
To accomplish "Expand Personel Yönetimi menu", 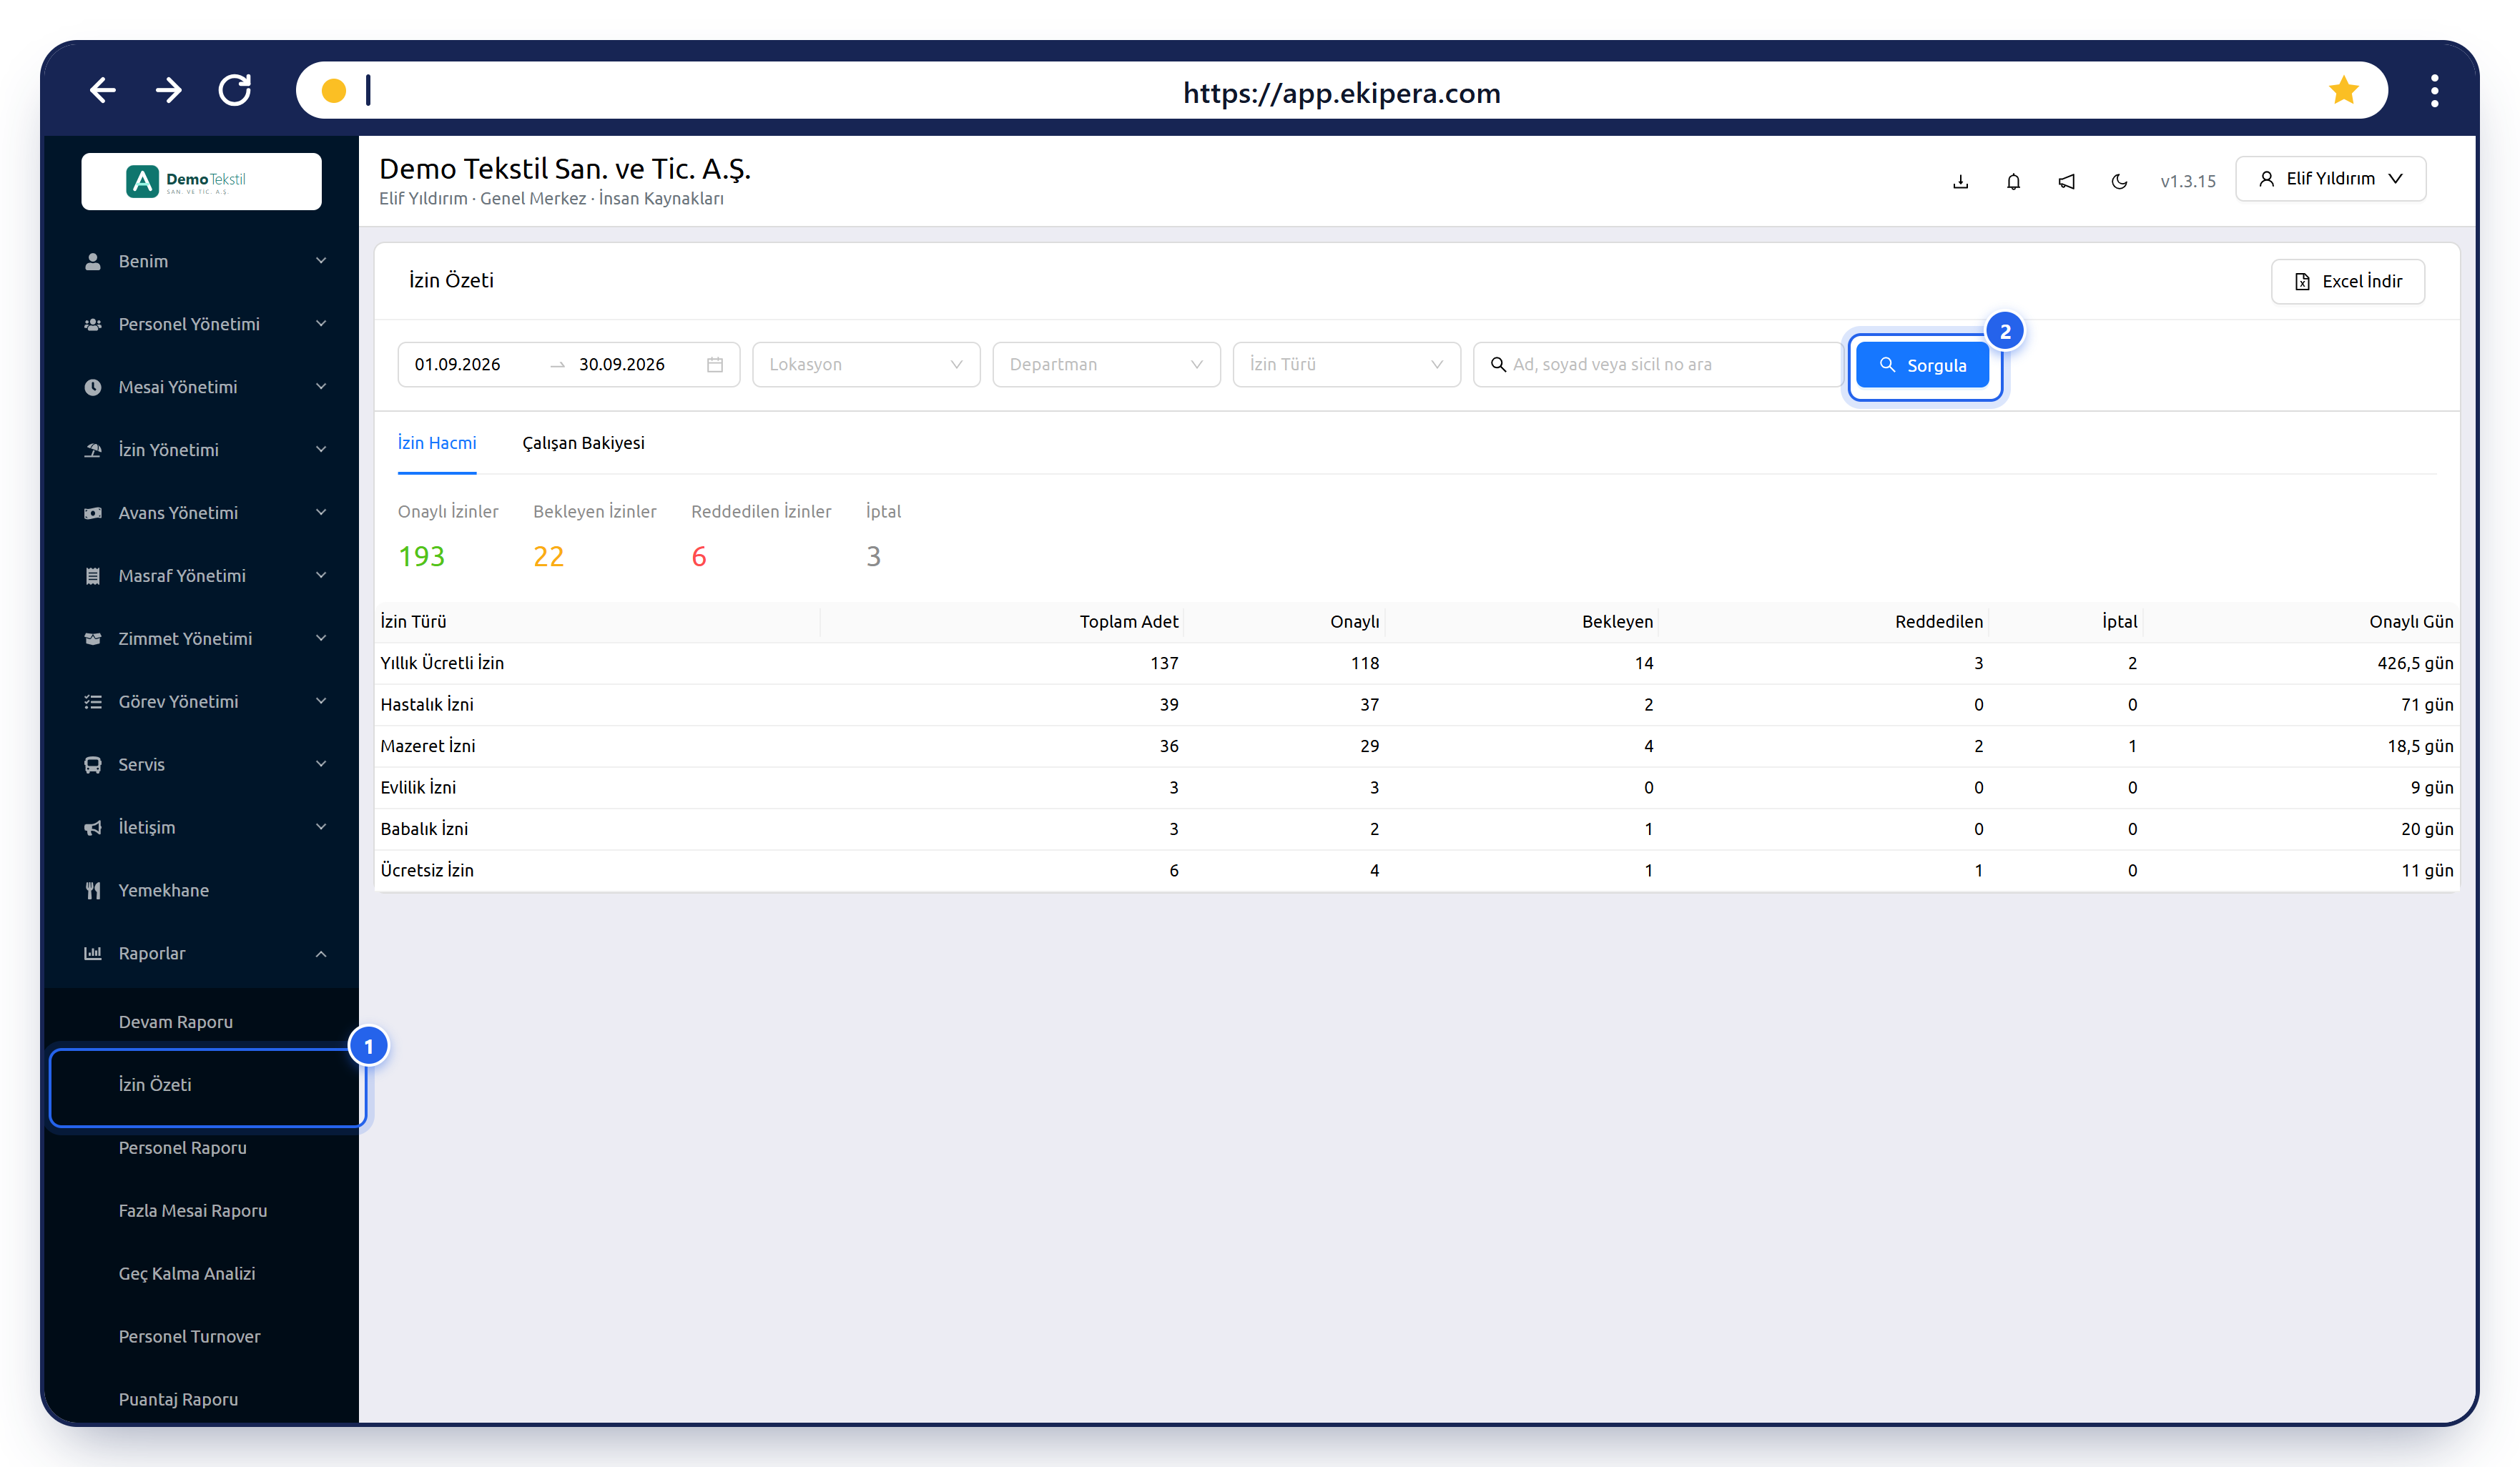I will point(201,324).
